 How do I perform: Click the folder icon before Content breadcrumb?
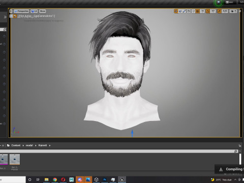click(8, 145)
